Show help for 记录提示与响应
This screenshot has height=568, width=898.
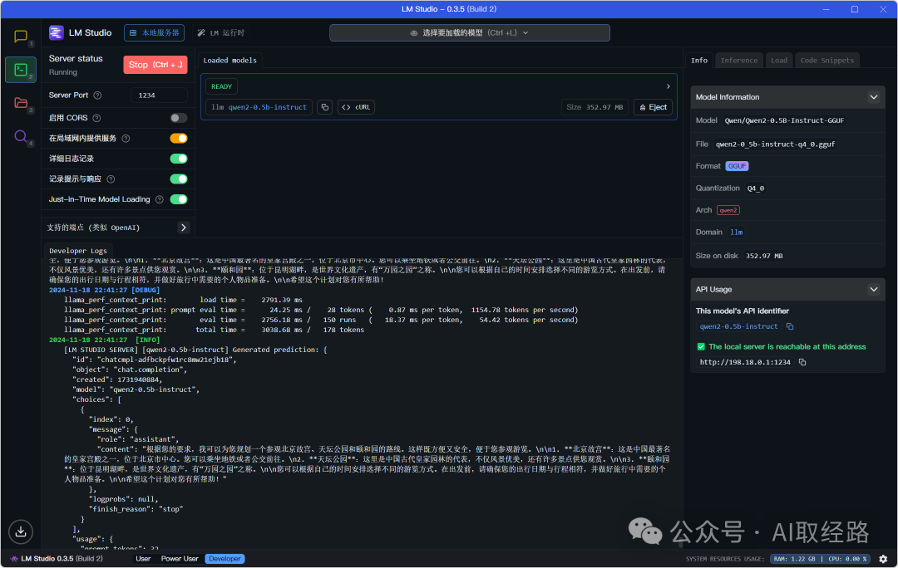point(111,179)
